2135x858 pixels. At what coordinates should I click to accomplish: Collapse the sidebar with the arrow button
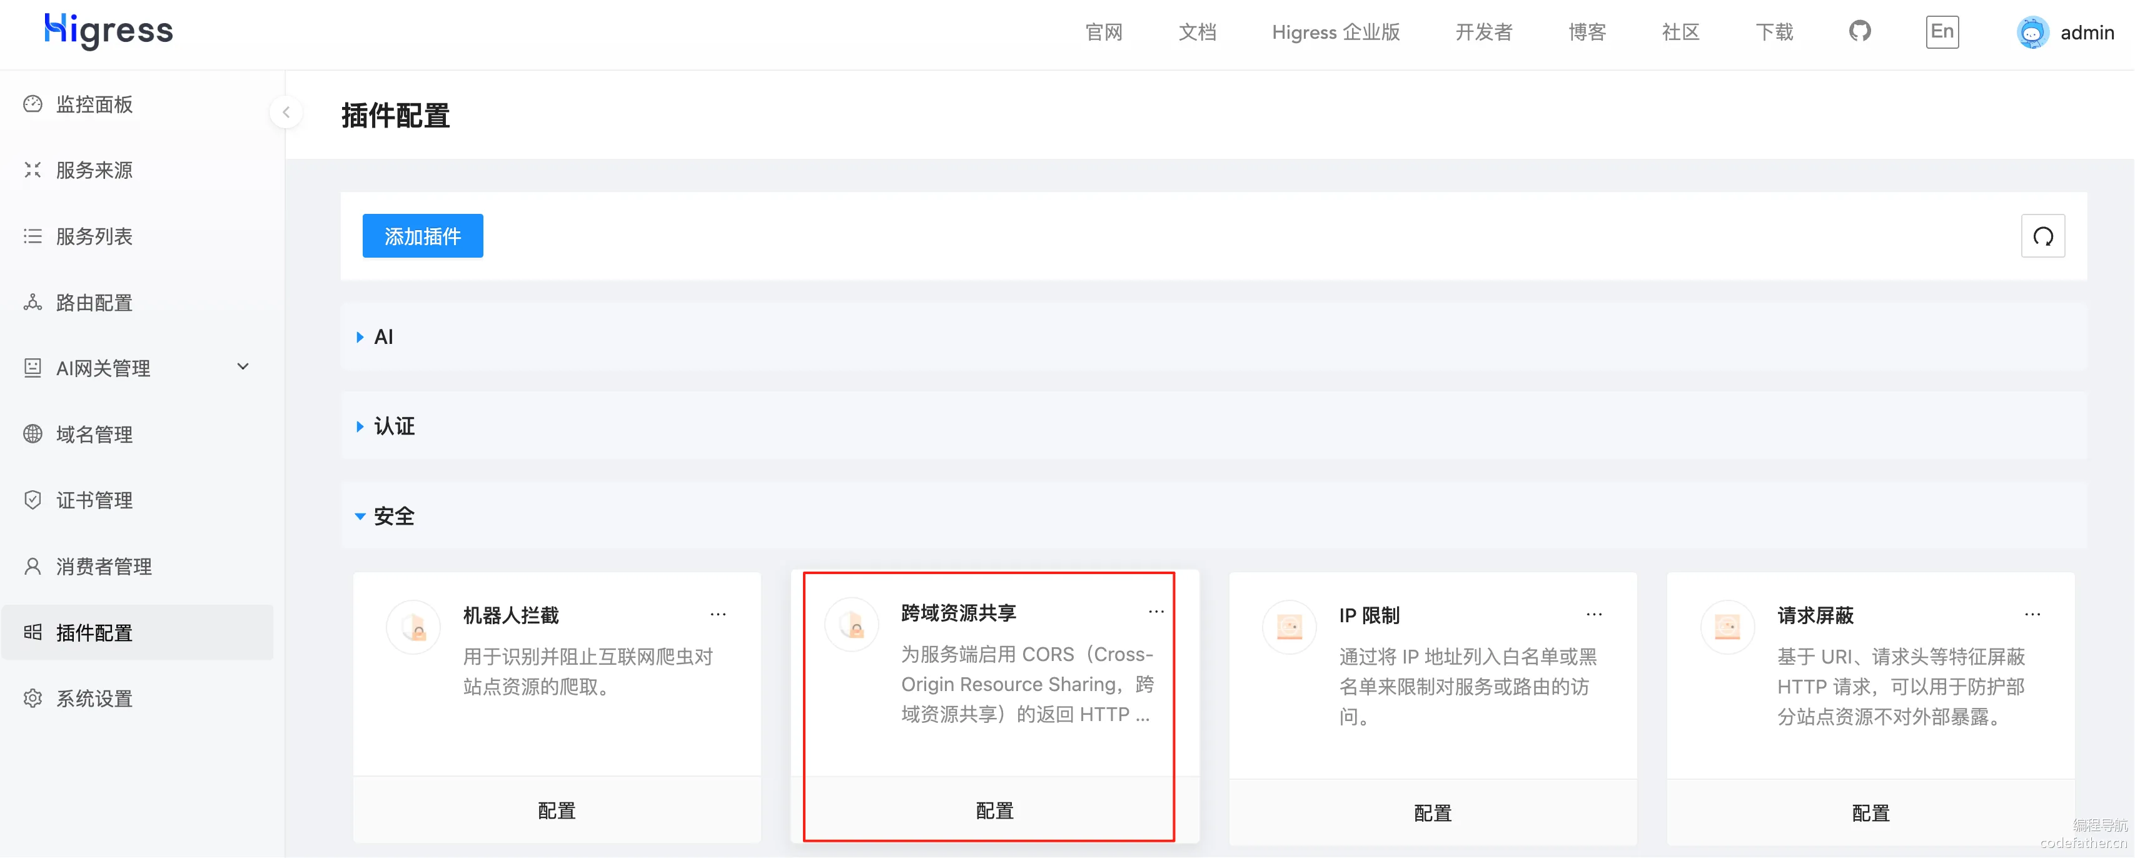point(286,112)
